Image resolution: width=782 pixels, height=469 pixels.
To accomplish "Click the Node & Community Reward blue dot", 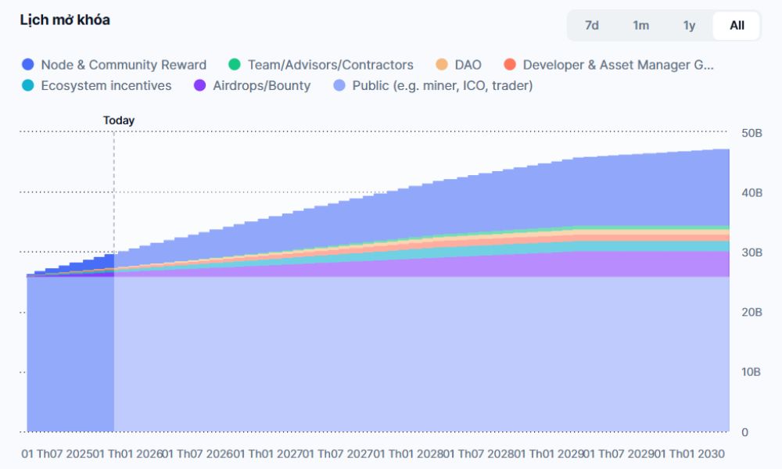I will 29,65.
